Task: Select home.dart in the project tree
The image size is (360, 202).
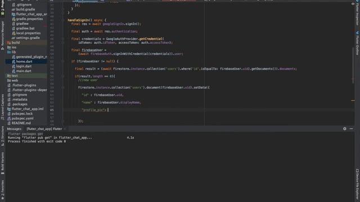Action: [x=24, y=61]
